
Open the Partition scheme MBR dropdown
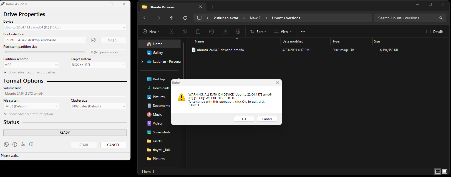coord(31,65)
